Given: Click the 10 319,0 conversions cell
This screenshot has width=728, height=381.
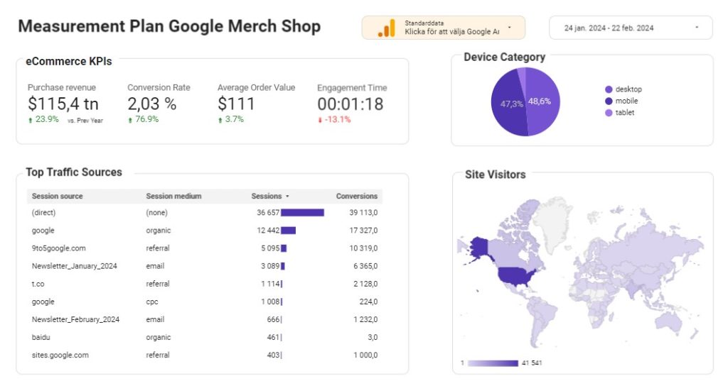Looking at the screenshot, I should [x=363, y=248].
